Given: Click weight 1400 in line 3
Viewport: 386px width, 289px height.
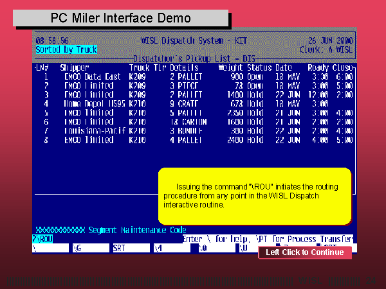Looking at the screenshot, I should click(x=235, y=94).
